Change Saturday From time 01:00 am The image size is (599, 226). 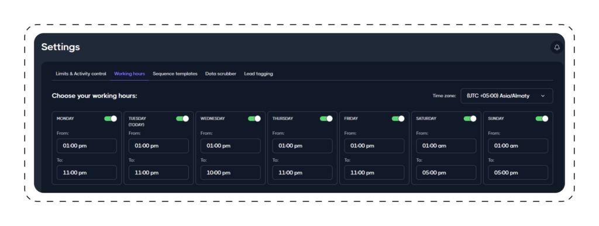(x=446, y=145)
